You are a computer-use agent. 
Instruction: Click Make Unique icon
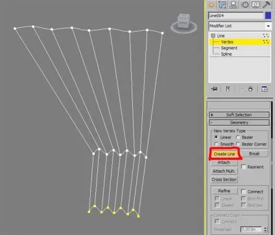[241, 89]
